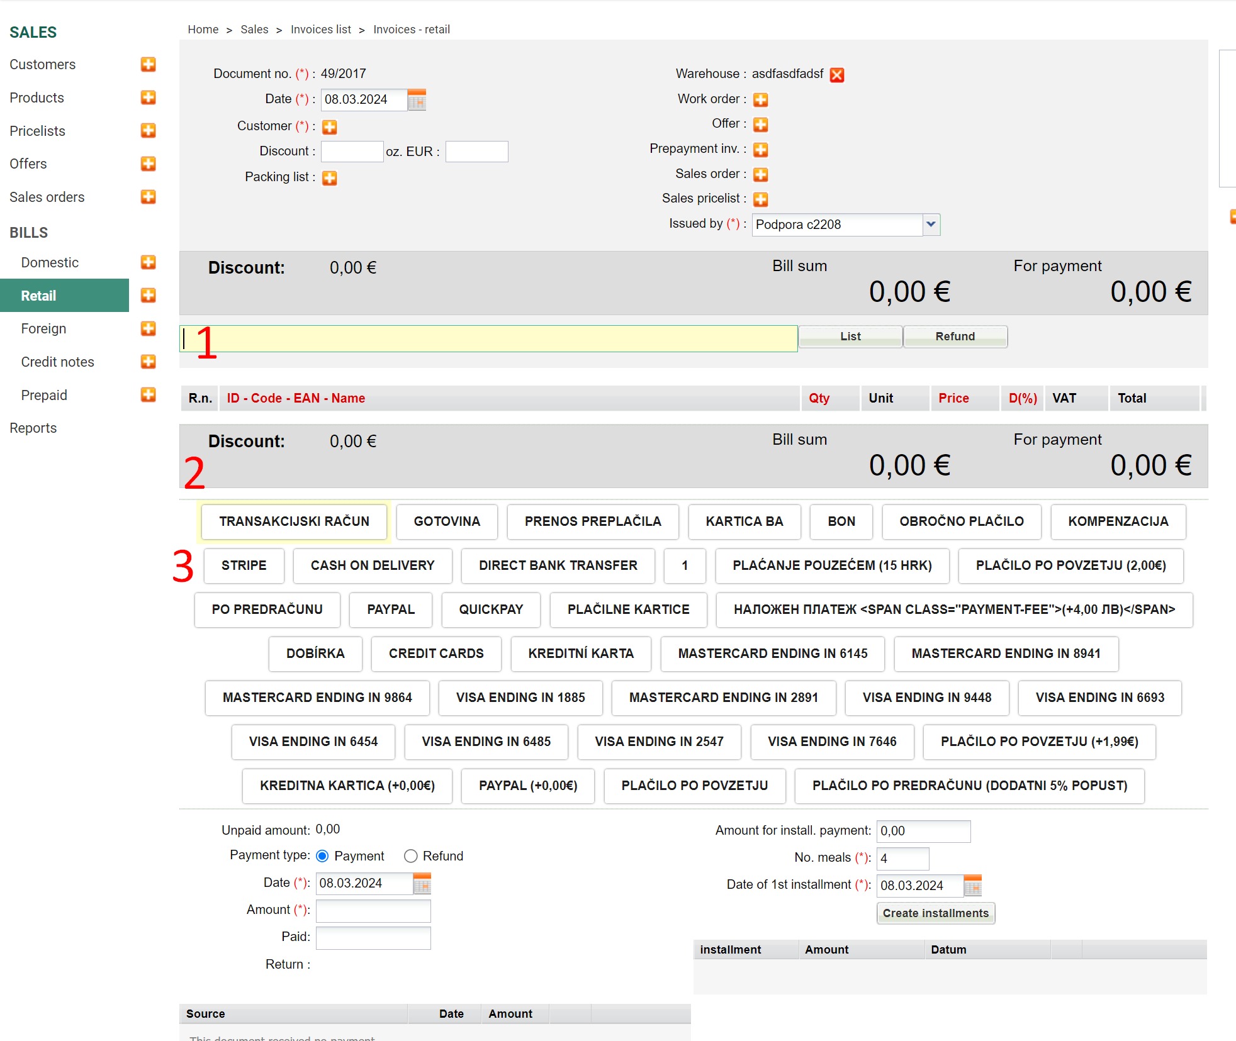
Task: Go to Foreign bills
Action: coord(43,328)
